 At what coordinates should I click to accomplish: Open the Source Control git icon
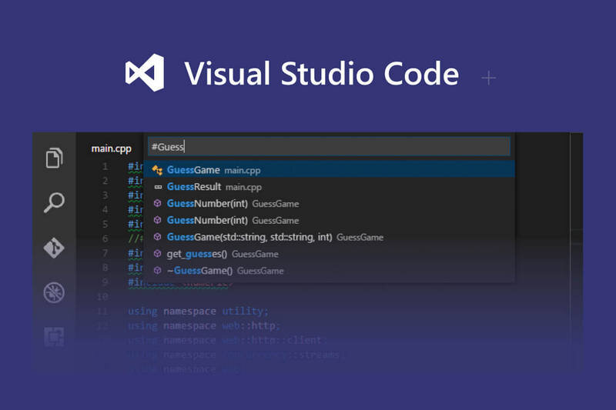54,248
